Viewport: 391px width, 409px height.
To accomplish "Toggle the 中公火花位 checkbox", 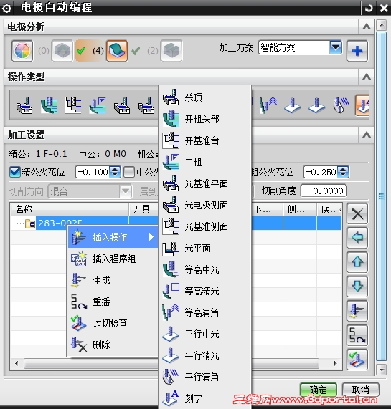I will coord(128,172).
